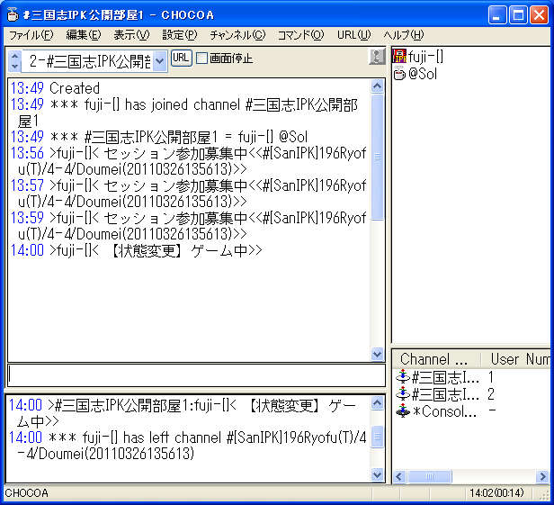Screen dimensions: 554x505
Task: Open the ファイル(F) menu
Action: point(31,35)
